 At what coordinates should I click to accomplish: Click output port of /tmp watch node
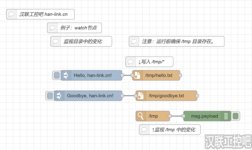click(170, 116)
